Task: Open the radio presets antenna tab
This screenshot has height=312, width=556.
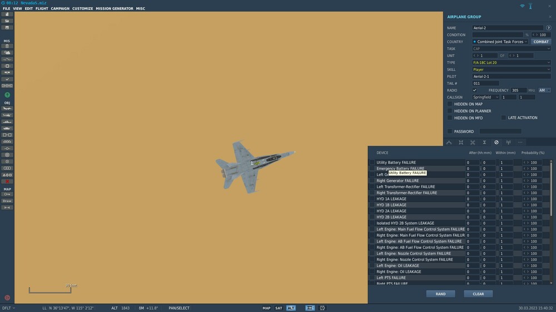Action: click(x=509, y=142)
